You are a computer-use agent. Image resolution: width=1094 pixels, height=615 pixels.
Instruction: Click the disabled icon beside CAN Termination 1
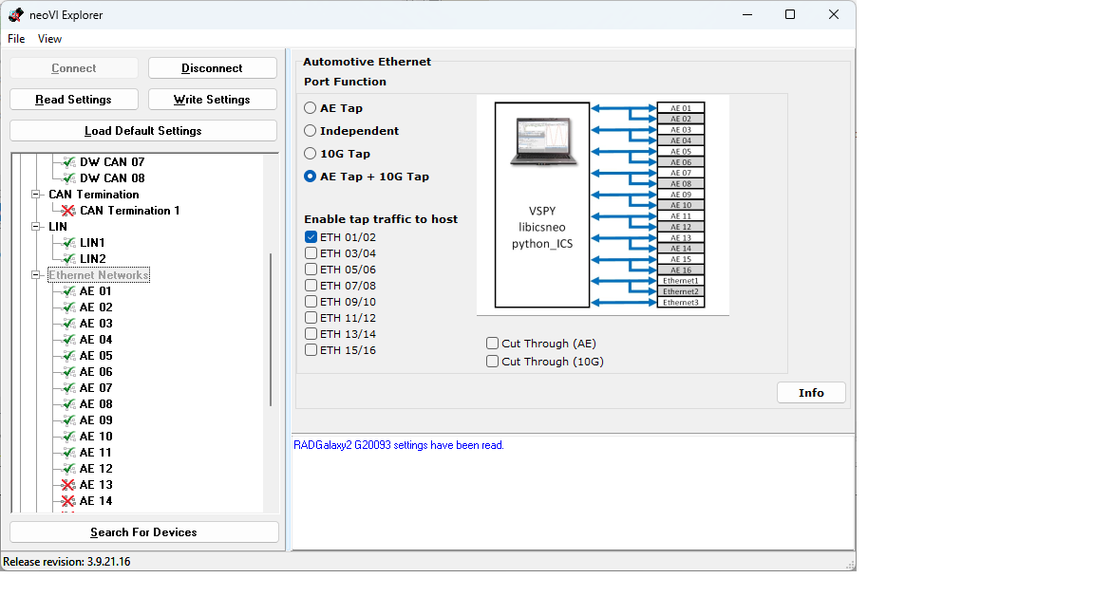tap(67, 211)
